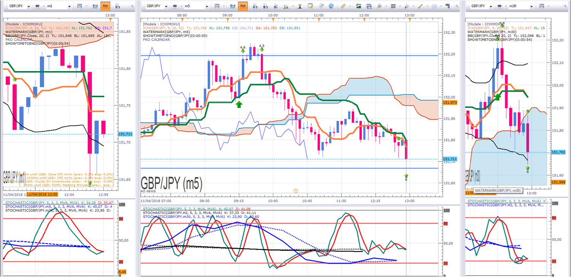This screenshot has height=277, width=571.
Task: Click the magnifier zoom icon in the m1 toolbar
Action: click(x=117, y=6)
